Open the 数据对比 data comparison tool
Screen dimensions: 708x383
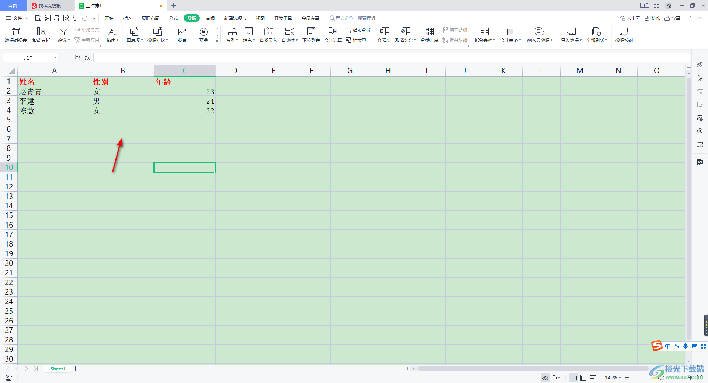158,35
